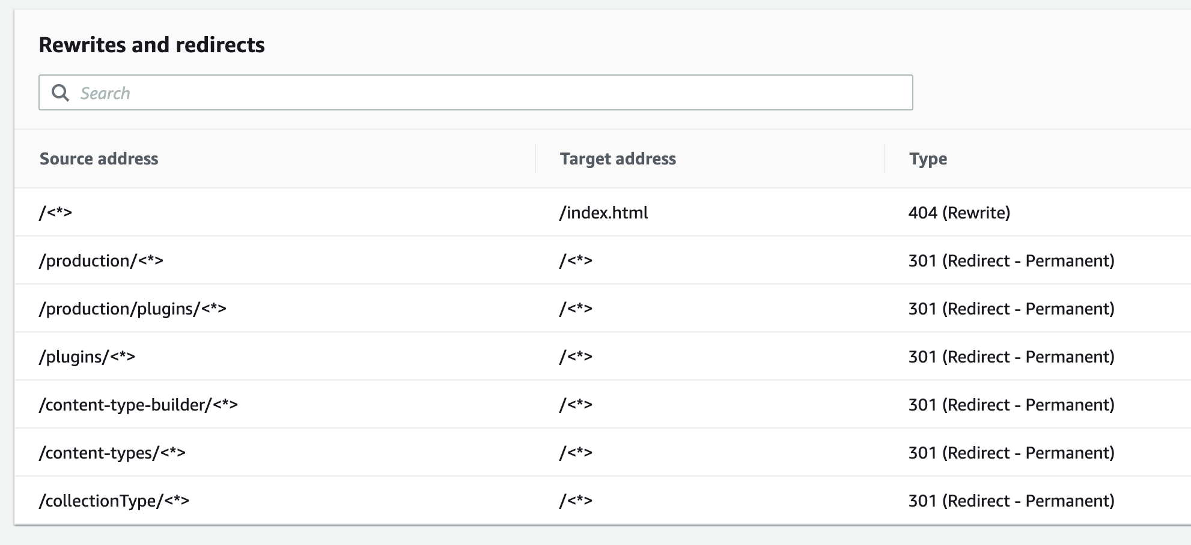Sort by the Source address column header
This screenshot has width=1191, height=545.
[99, 158]
